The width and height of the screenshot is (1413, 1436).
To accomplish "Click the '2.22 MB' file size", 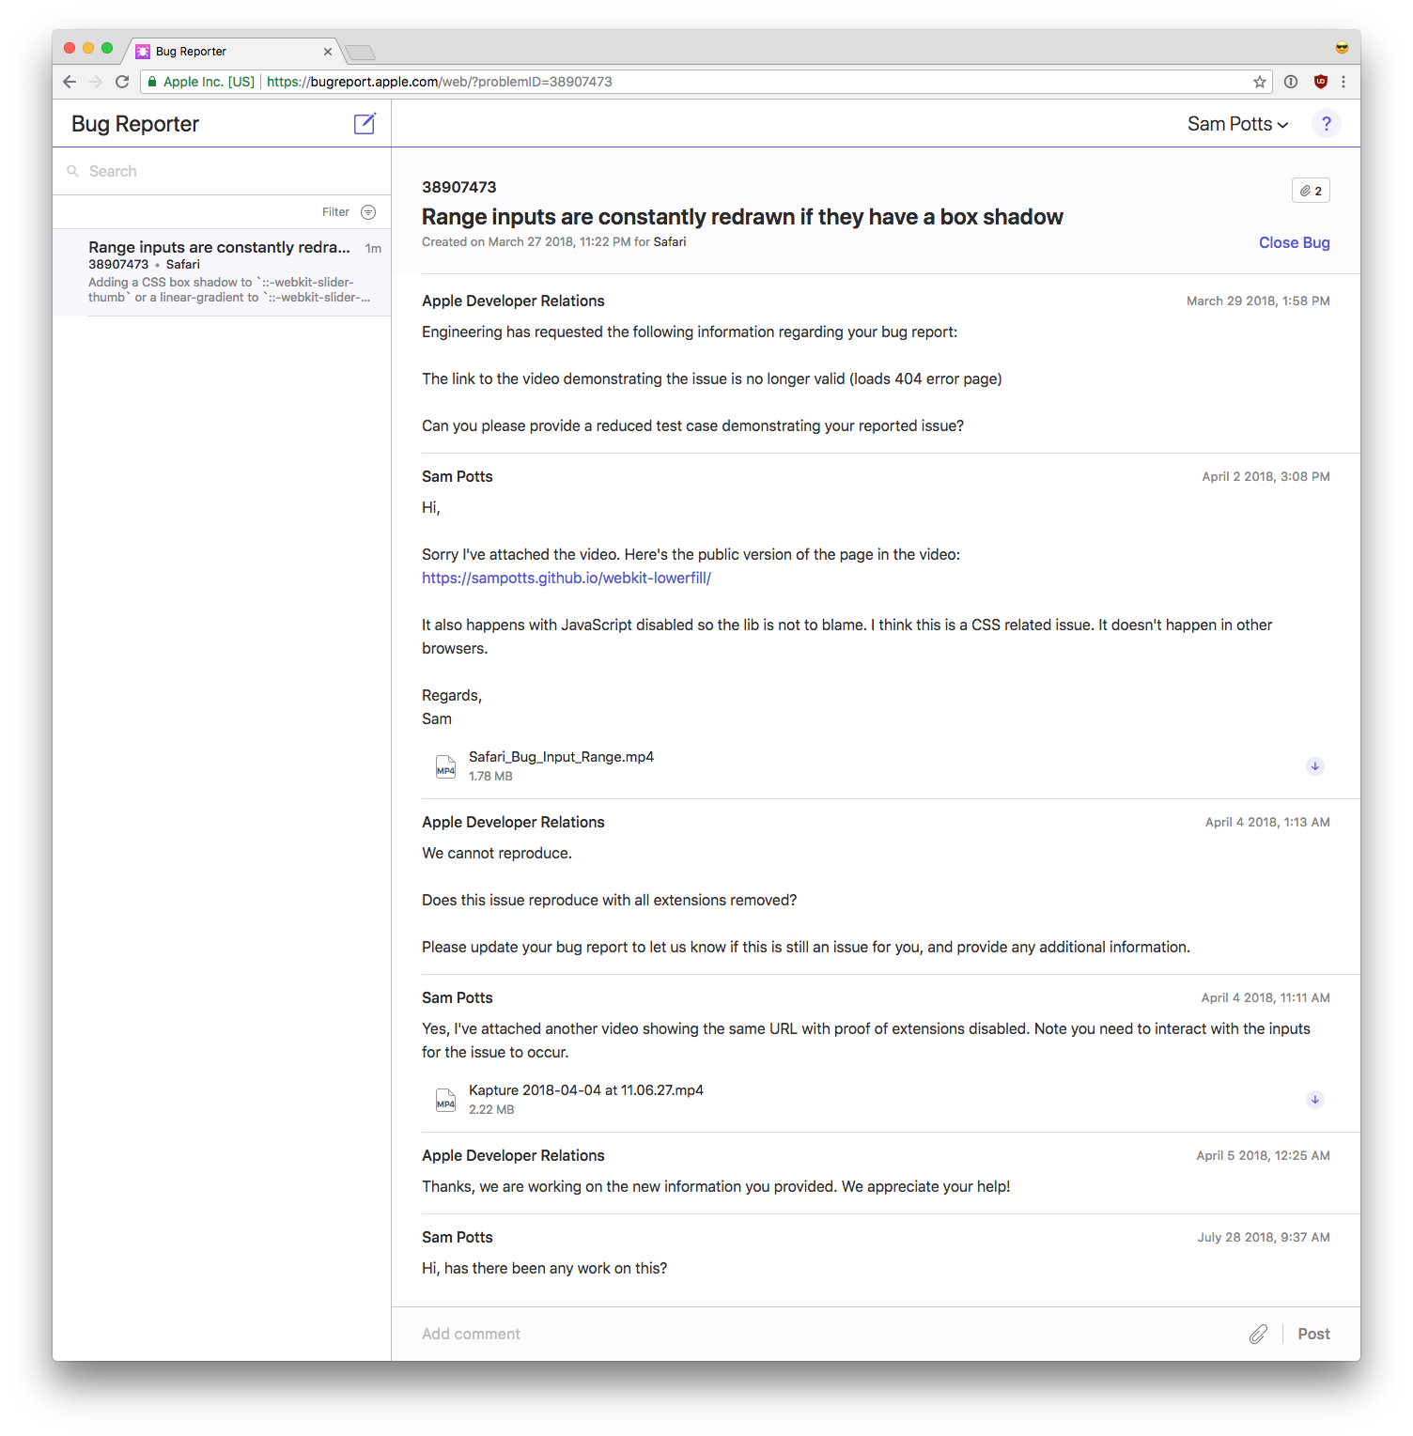I will tap(491, 1109).
